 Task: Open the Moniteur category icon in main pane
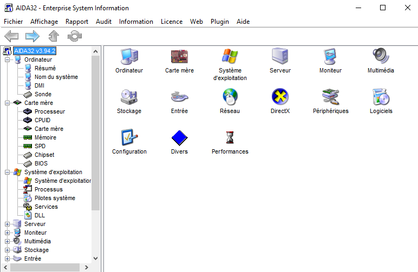coord(330,56)
